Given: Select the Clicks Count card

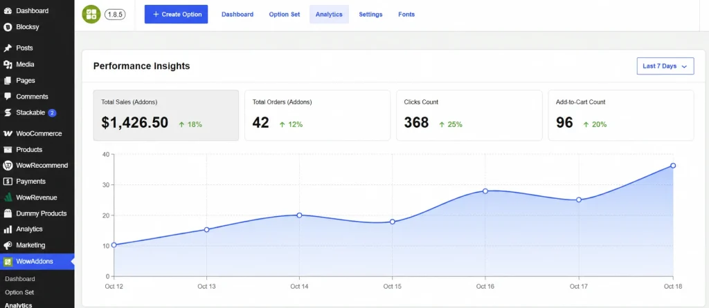Looking at the screenshot, I should (x=469, y=115).
